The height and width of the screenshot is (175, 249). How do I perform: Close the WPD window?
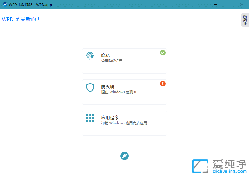point(242,4)
